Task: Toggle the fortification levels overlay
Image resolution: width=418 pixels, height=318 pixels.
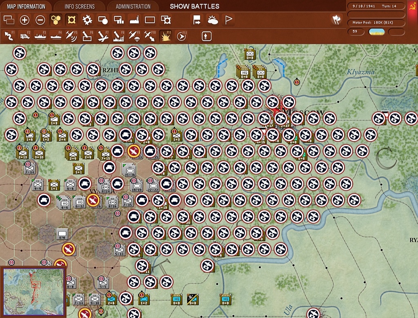Action: coord(71,20)
